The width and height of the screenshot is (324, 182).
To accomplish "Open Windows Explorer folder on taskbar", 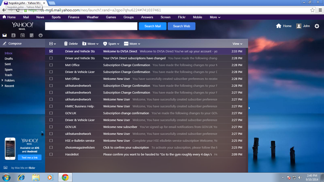I will 36,178.
